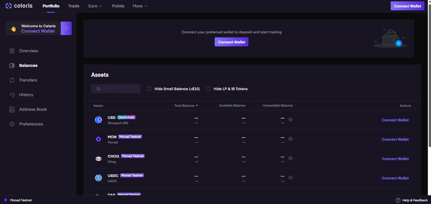This screenshot has height=204, width=431.
Task: Open the Overview sidebar icon
Action: click(12, 51)
